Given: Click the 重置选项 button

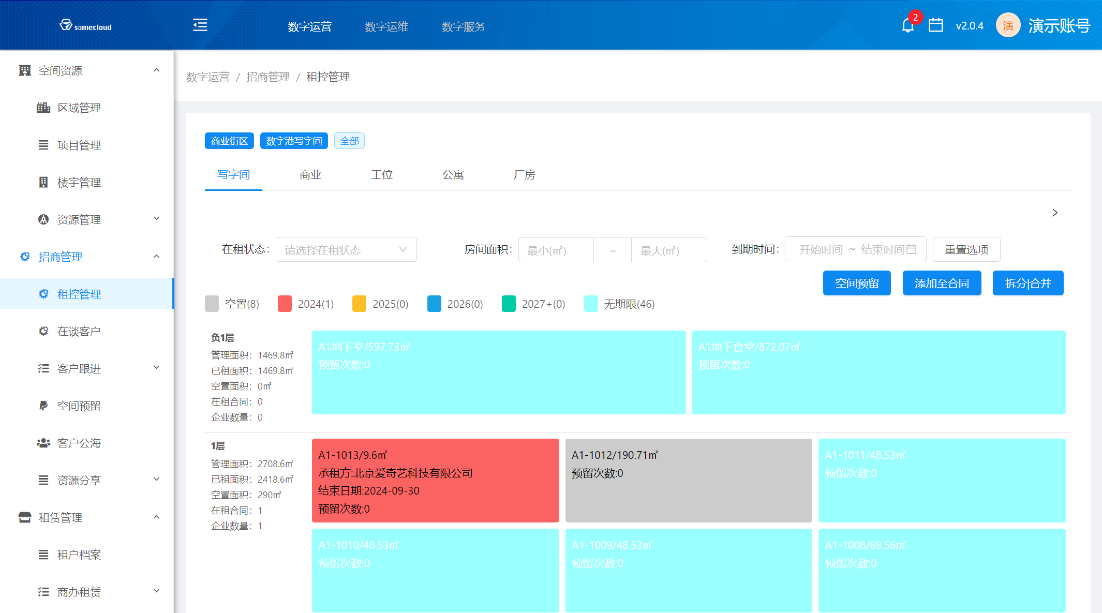Looking at the screenshot, I should (x=966, y=249).
